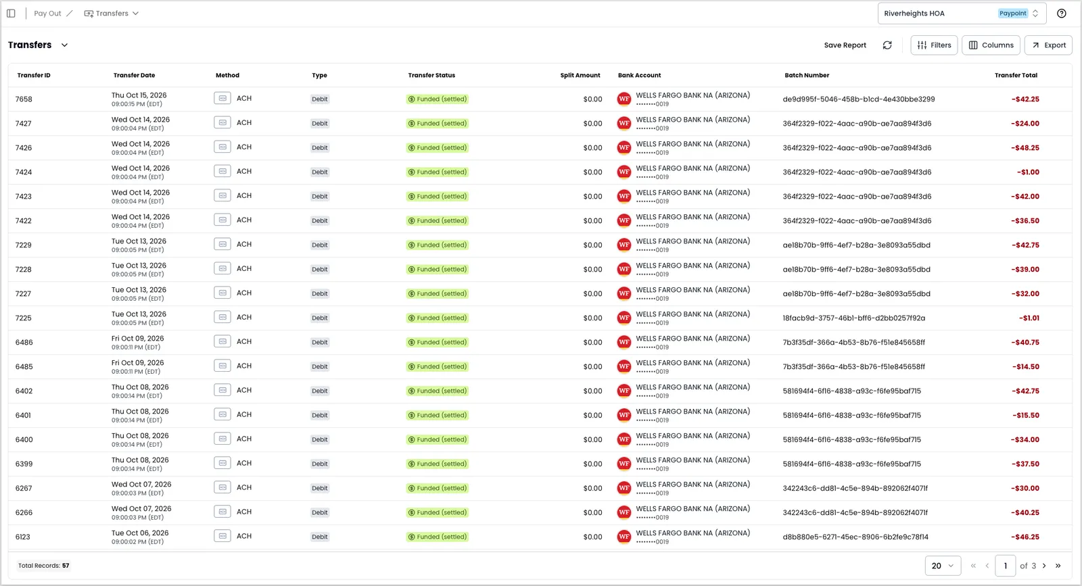Viewport: 1082px width, 586px height.
Task: Click the -$42.25 total for transfer 7658
Action: (1025, 99)
